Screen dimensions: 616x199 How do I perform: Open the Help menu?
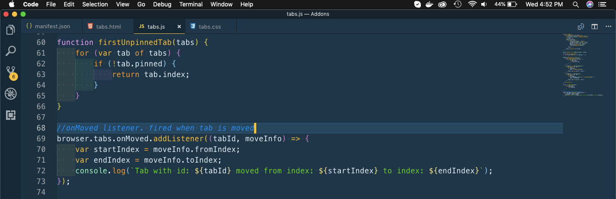tap(247, 4)
